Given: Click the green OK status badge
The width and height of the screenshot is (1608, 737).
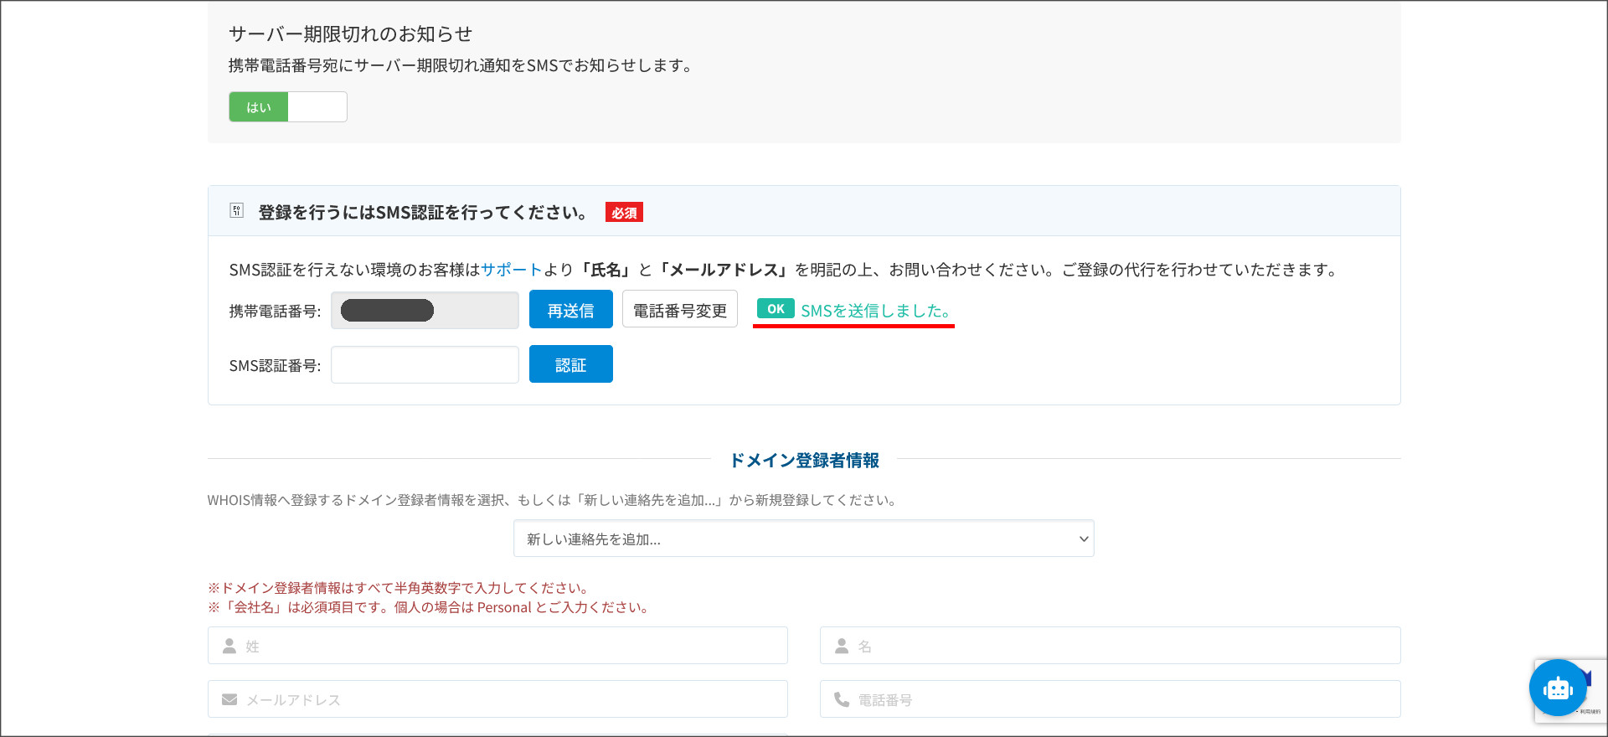Looking at the screenshot, I should pyautogui.click(x=775, y=309).
